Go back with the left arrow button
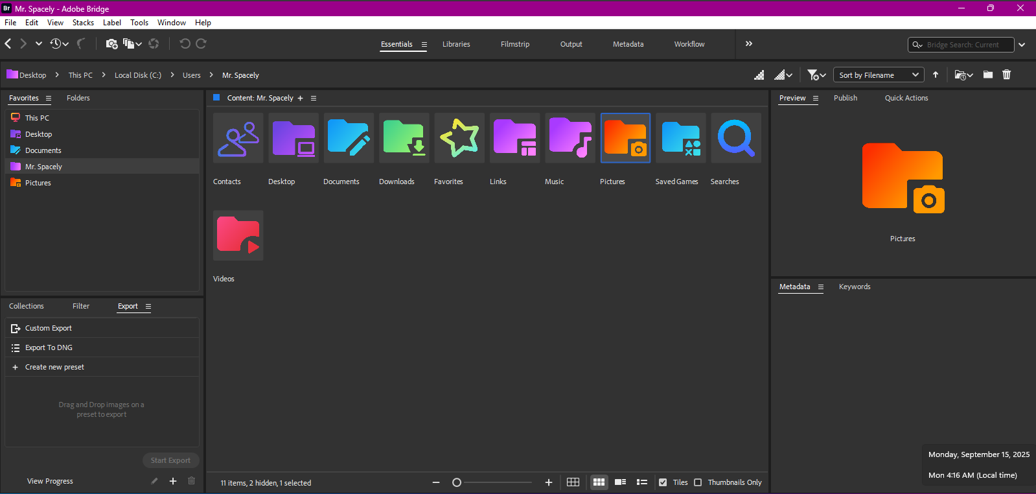Image resolution: width=1036 pixels, height=494 pixels. click(8, 43)
